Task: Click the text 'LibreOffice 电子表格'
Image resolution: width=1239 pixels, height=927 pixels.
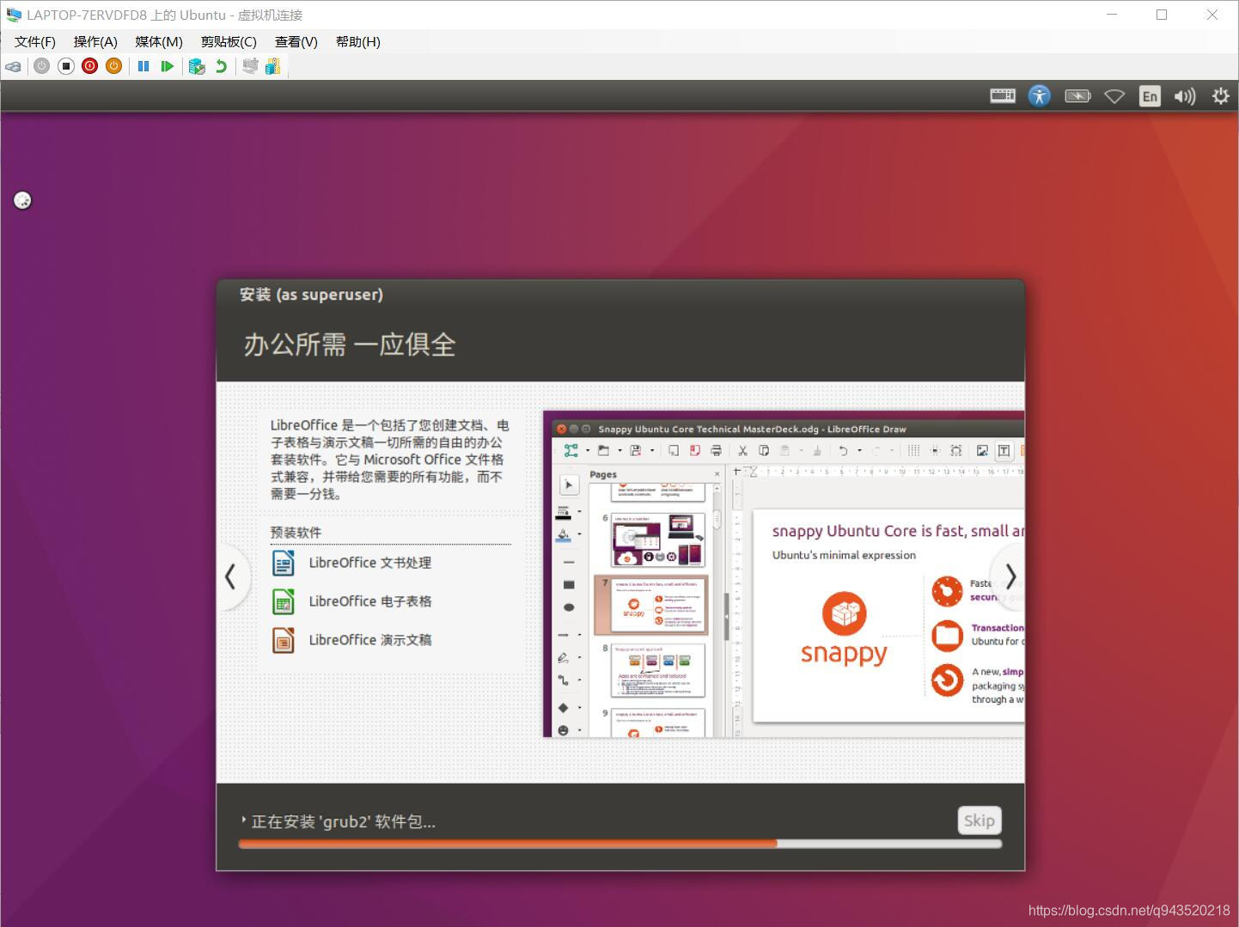Action: pos(370,601)
